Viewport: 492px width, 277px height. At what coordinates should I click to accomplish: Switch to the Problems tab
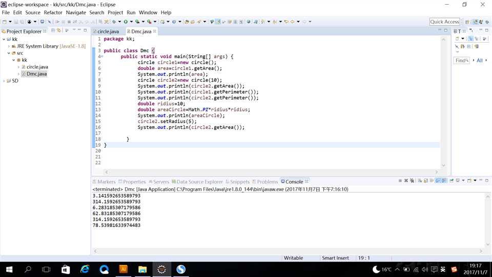coord(265,182)
